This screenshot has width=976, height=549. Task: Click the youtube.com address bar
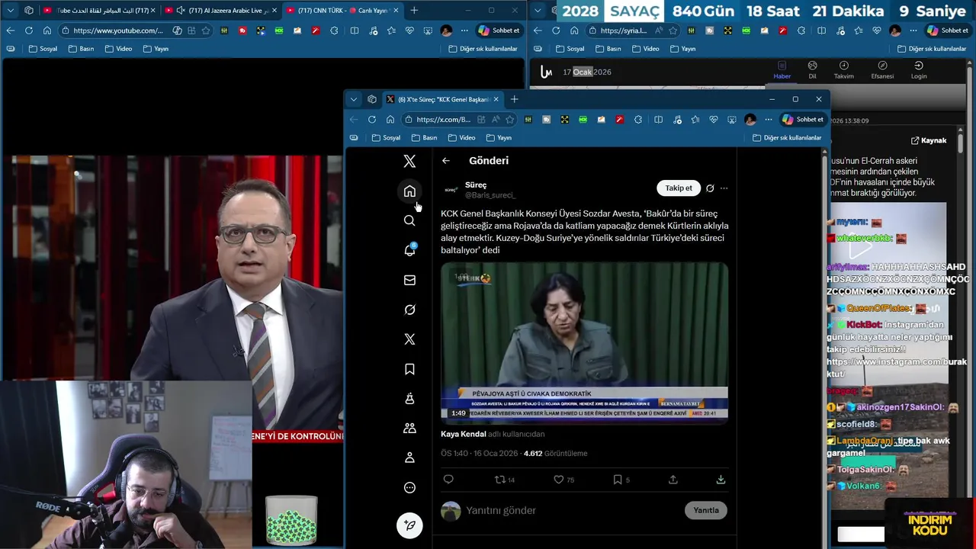coord(118,30)
